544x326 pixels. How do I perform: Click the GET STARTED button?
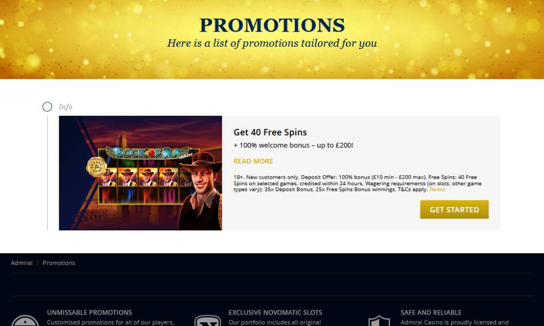pos(454,209)
